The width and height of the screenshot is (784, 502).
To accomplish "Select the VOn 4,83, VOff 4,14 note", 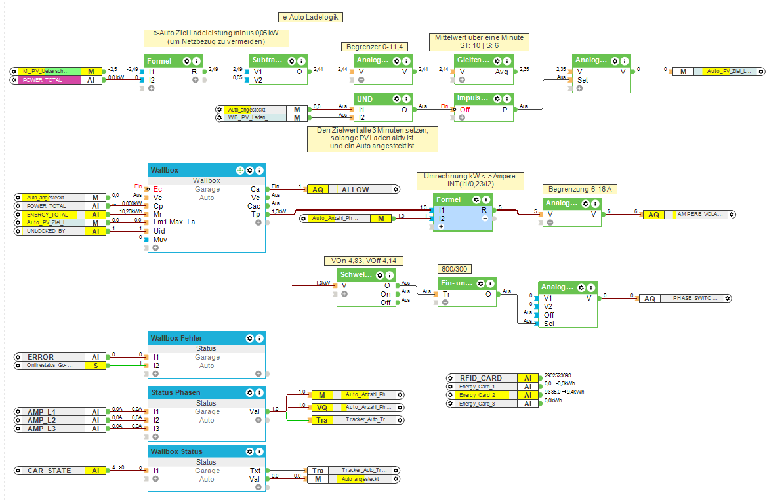I will tap(363, 261).
